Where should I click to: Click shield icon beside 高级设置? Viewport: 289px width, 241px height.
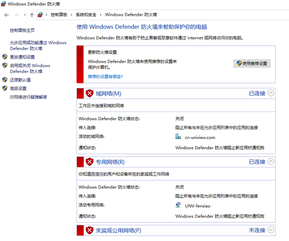pyautogui.click(x=5, y=88)
